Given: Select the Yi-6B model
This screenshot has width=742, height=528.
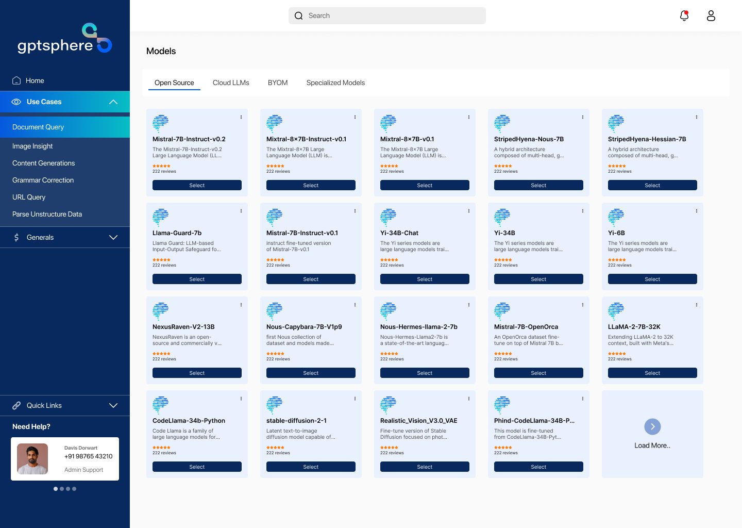Looking at the screenshot, I should [x=652, y=279].
